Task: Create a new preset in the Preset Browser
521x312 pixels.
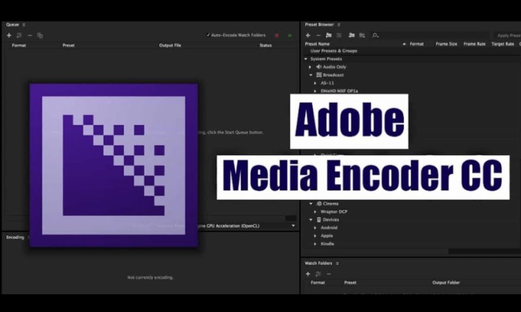Action: 308,35
